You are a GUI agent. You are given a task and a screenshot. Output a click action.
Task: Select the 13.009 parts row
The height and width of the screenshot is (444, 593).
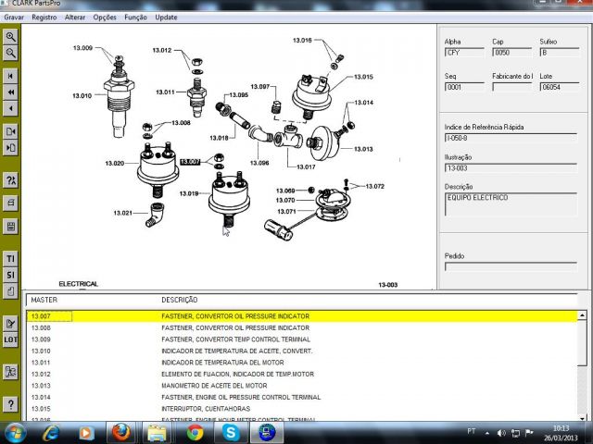(x=301, y=339)
